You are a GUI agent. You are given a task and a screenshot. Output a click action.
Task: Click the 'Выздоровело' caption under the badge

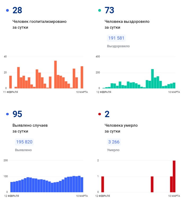tap(118, 46)
